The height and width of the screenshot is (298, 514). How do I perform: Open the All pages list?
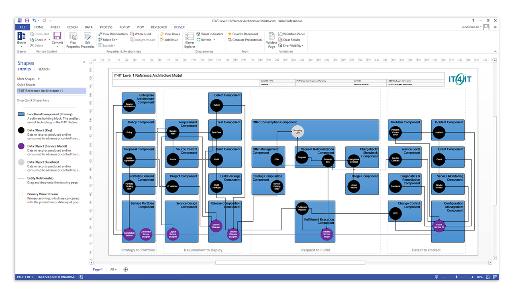pos(114,269)
